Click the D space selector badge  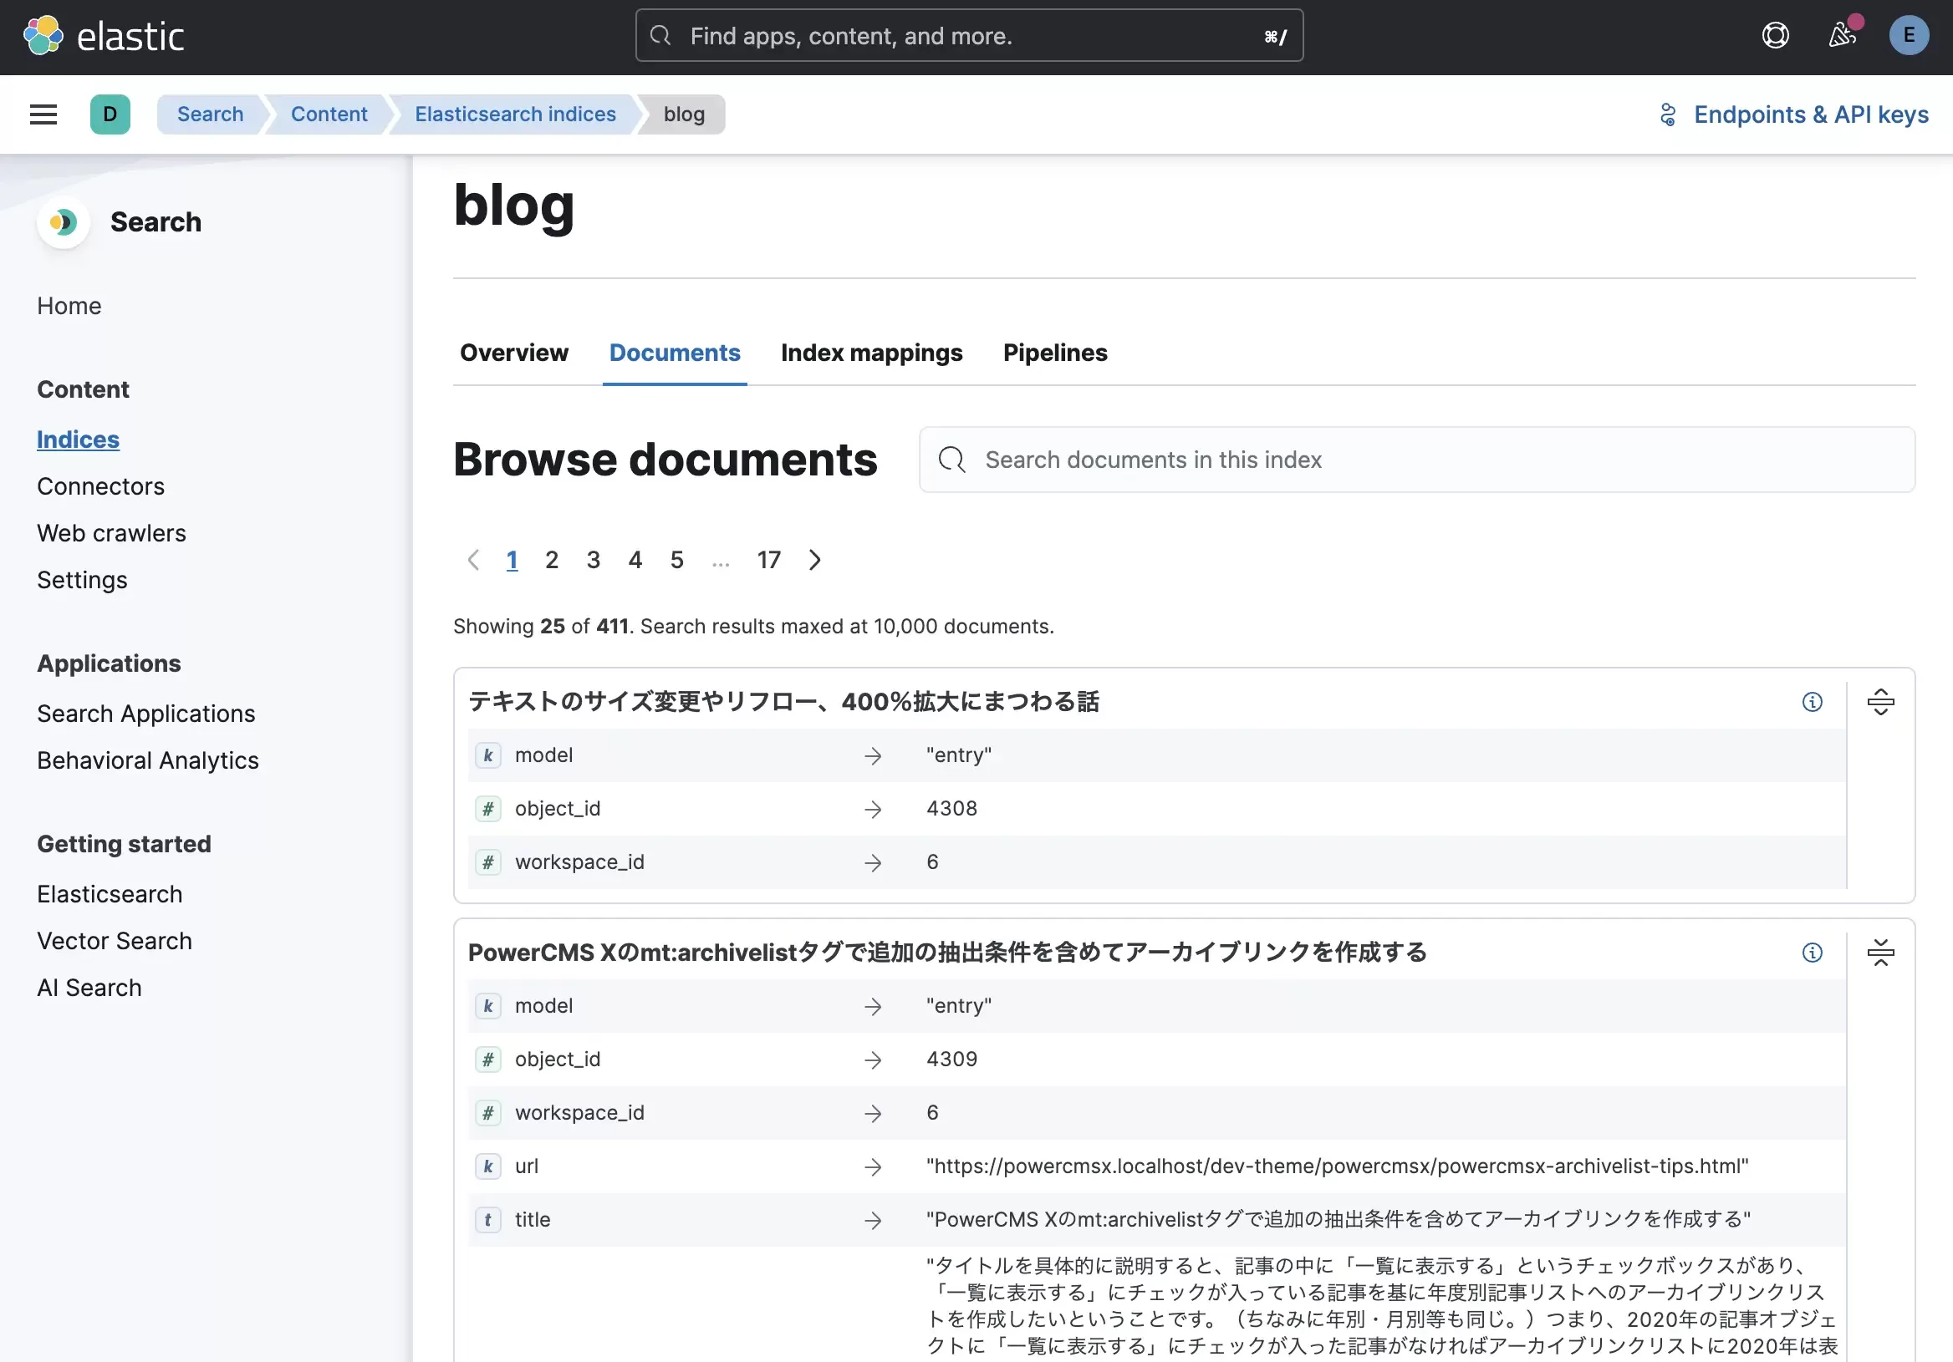(110, 114)
